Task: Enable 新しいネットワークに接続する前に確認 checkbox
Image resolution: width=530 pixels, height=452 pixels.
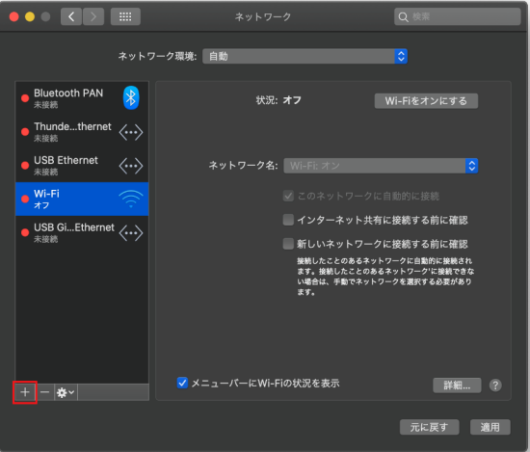Action: [288, 244]
